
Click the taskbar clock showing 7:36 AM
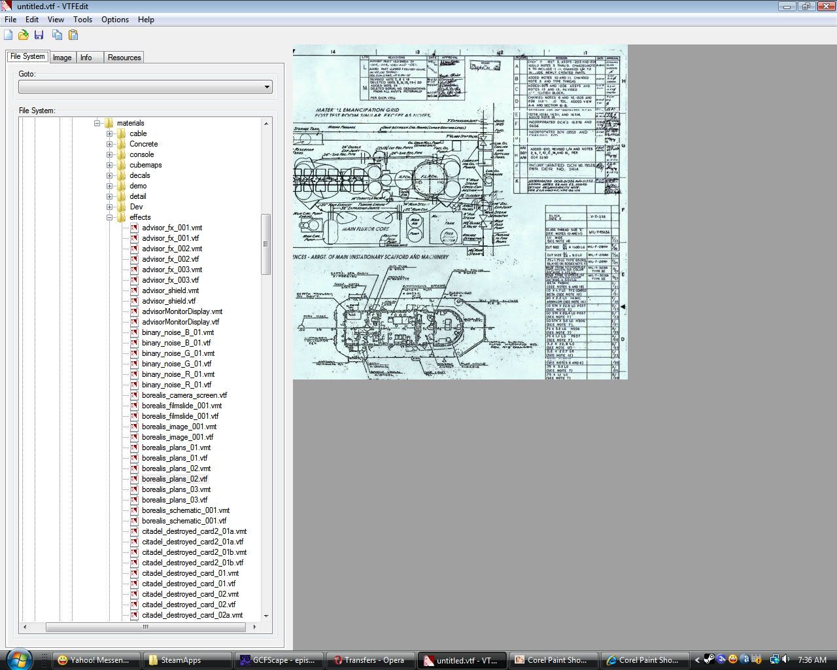pos(812,660)
